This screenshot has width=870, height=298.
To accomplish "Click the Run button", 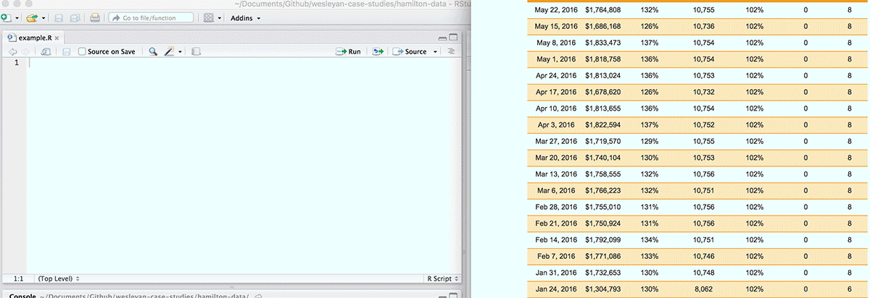I will pos(349,51).
